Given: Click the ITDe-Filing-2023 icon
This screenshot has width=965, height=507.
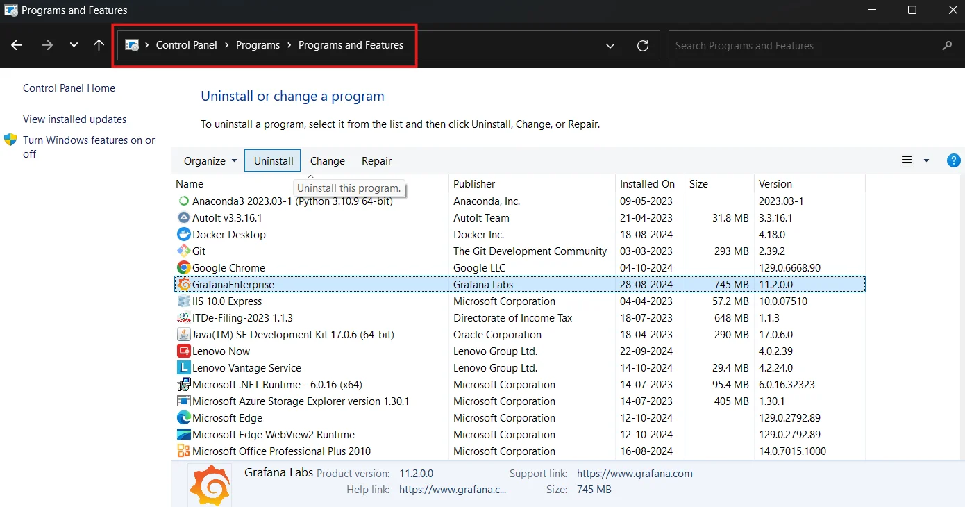Looking at the screenshot, I should tap(184, 318).
